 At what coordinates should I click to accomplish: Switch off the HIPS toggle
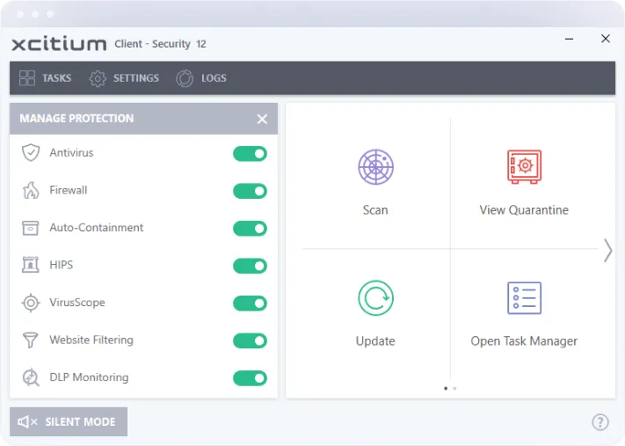(250, 266)
